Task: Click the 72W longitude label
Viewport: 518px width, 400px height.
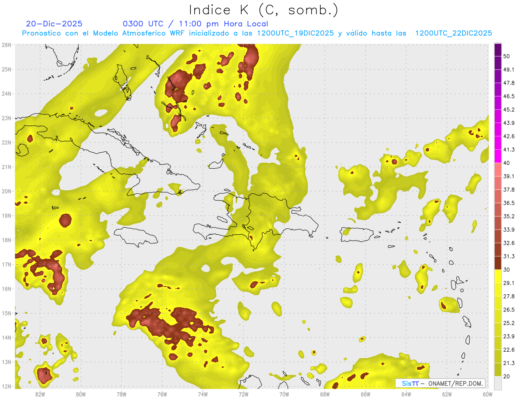Action: (x=243, y=394)
